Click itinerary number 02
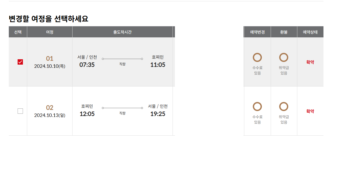This screenshot has height=173, width=340. point(50,108)
